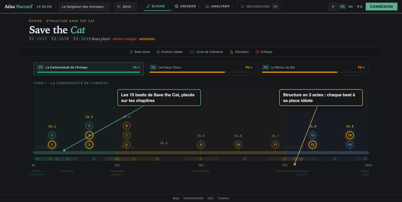The height and width of the screenshot is (202, 402).
Task: Click the Ch.1 chapter label
Action: 52,127
